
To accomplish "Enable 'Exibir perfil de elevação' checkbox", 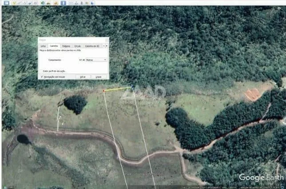I will [41, 71].
